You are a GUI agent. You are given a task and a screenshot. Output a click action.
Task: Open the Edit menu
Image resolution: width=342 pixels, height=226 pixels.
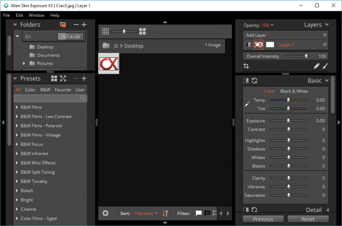[19, 15]
